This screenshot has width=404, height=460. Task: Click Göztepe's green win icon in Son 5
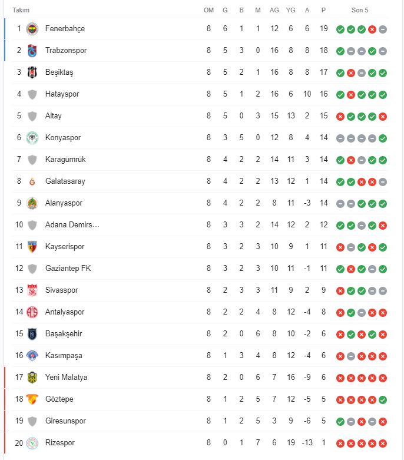tap(383, 400)
